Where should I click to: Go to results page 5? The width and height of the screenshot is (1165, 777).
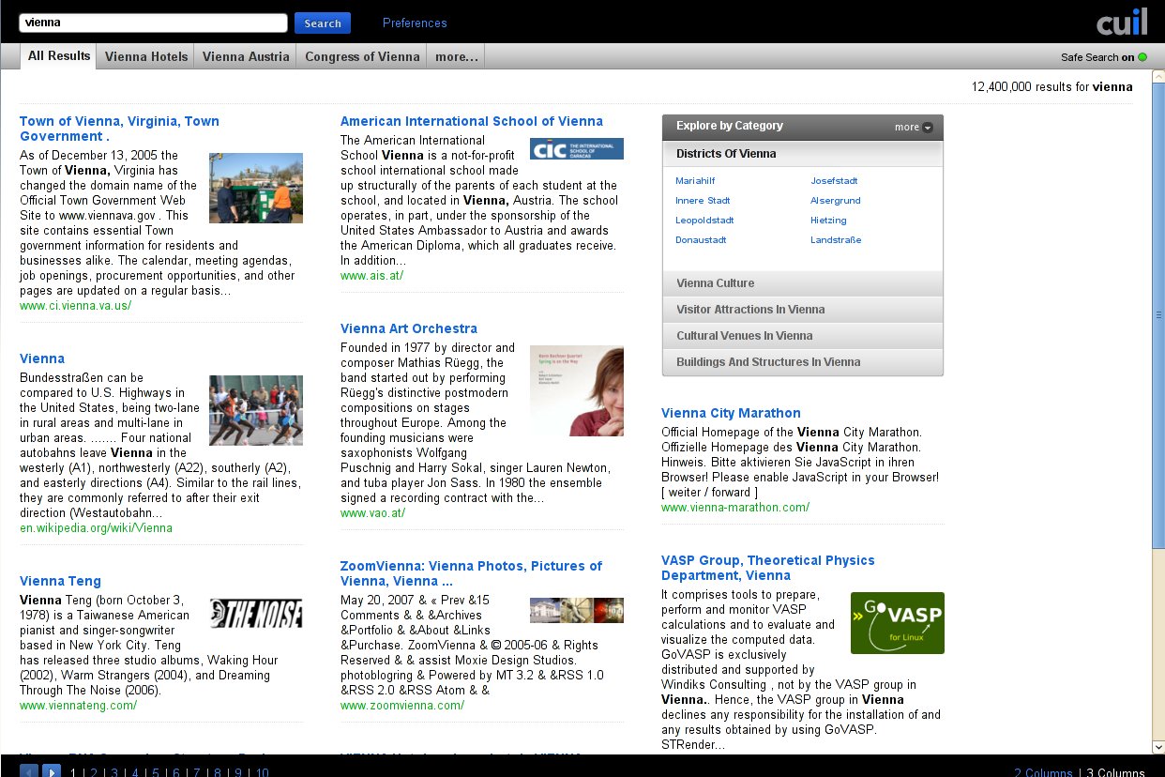pyautogui.click(x=155, y=772)
